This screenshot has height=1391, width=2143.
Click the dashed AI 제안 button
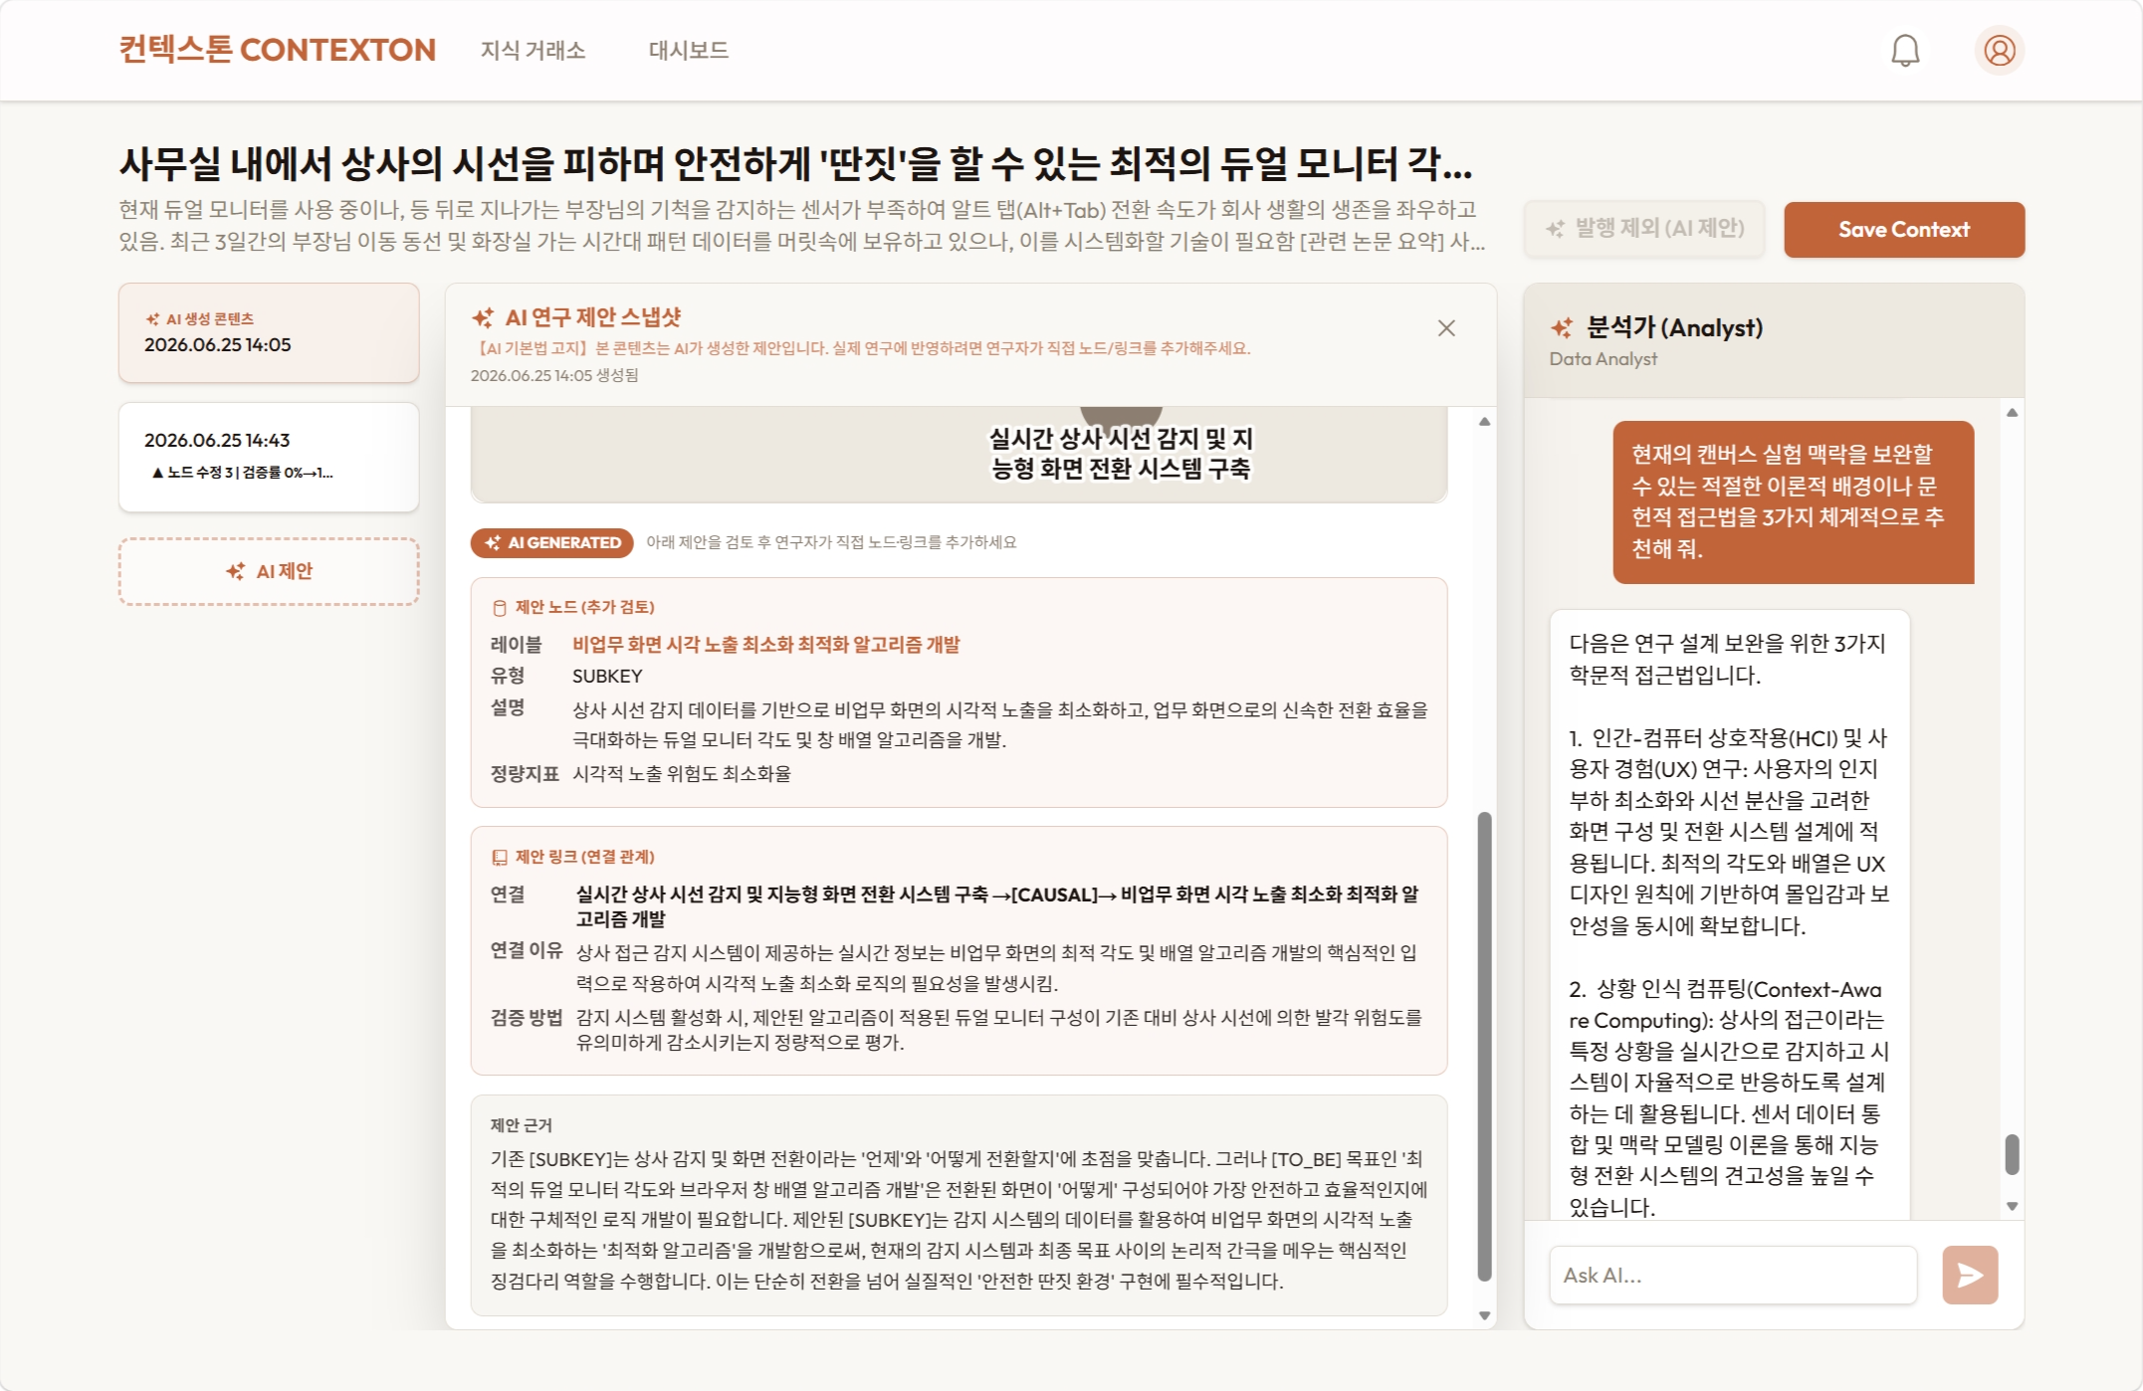coord(269,571)
